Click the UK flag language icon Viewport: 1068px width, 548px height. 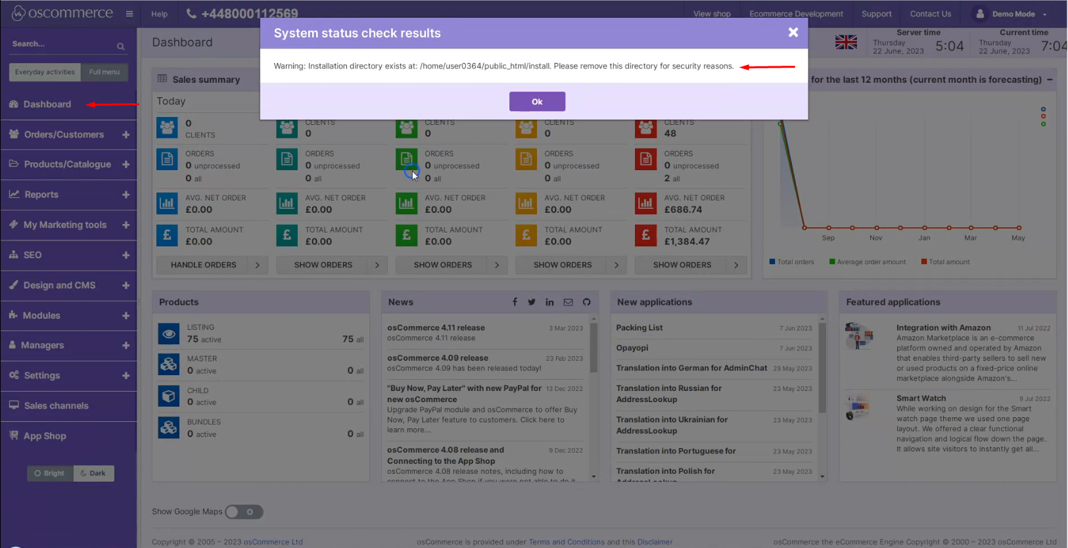(846, 43)
